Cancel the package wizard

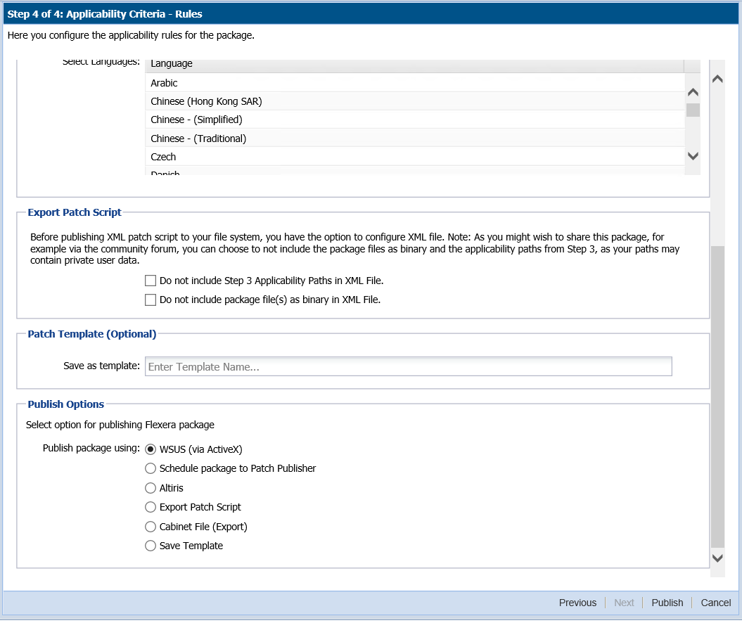[x=715, y=603]
